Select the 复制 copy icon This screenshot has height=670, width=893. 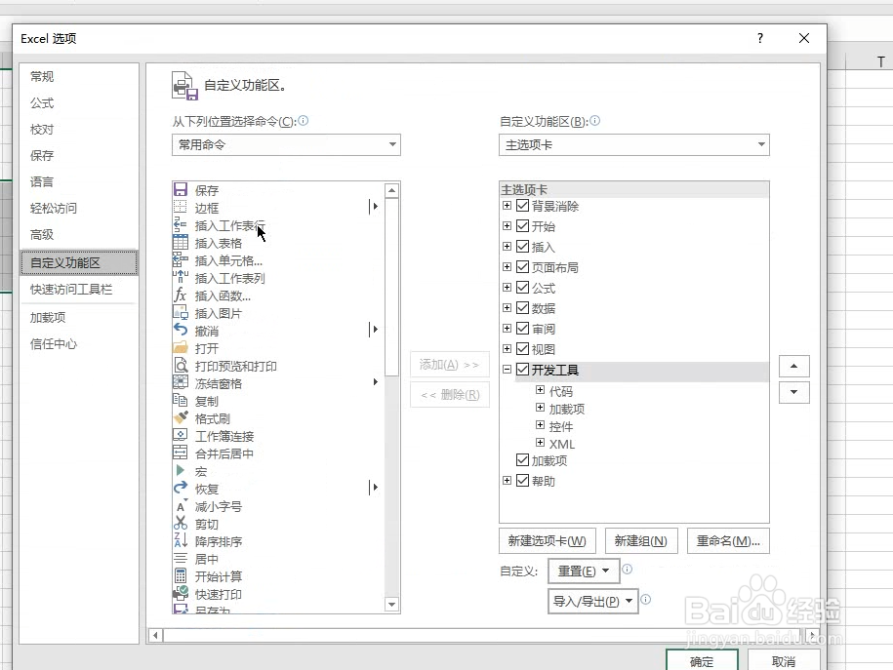point(181,400)
